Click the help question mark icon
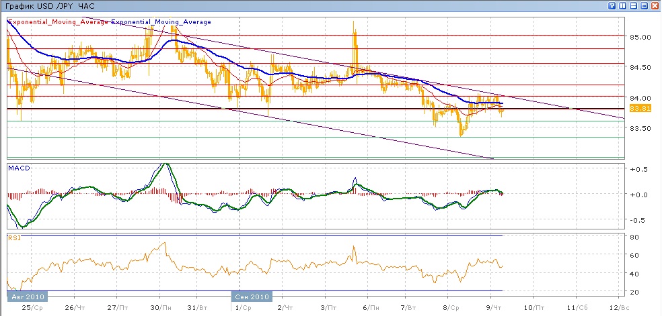Image resolution: width=662 pixels, height=316 pixels. point(613,6)
